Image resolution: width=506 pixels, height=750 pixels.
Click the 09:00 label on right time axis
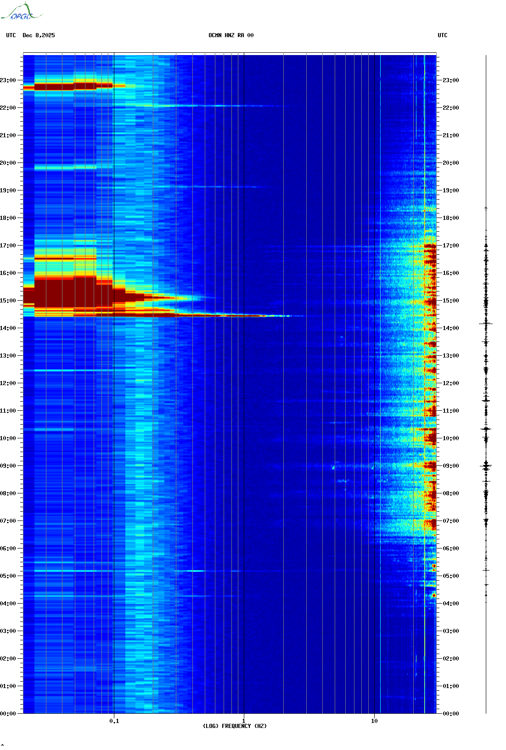coord(450,466)
